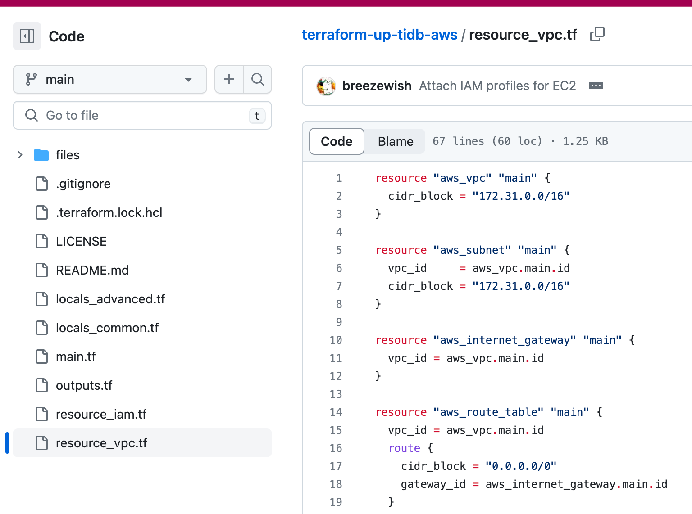Click "aws_route_table" text on line 14
692x514 pixels.
click(488, 412)
